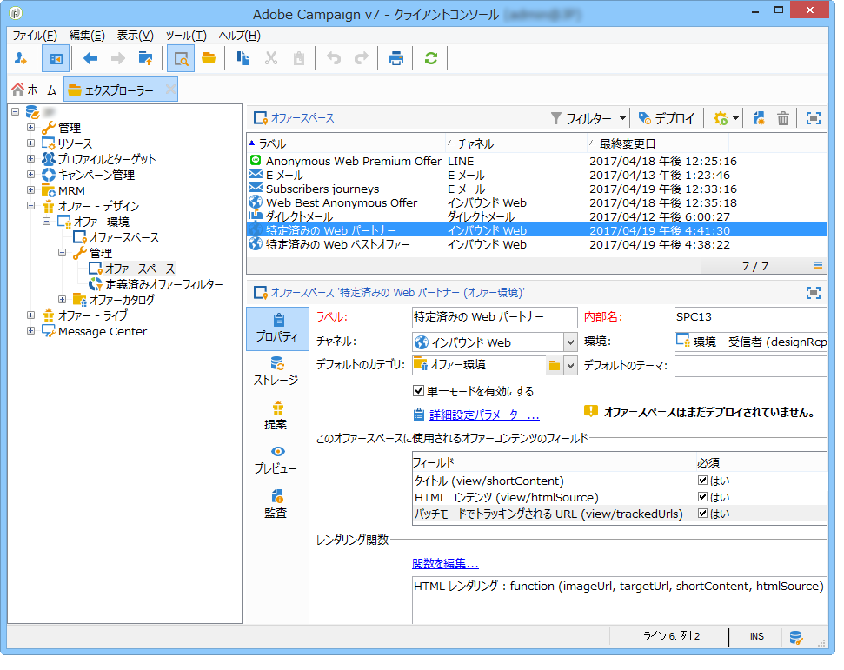Image resolution: width=844 pixels, height=670 pixels.
Task: Open the チャネル combo box dropdown
Action: (x=570, y=342)
